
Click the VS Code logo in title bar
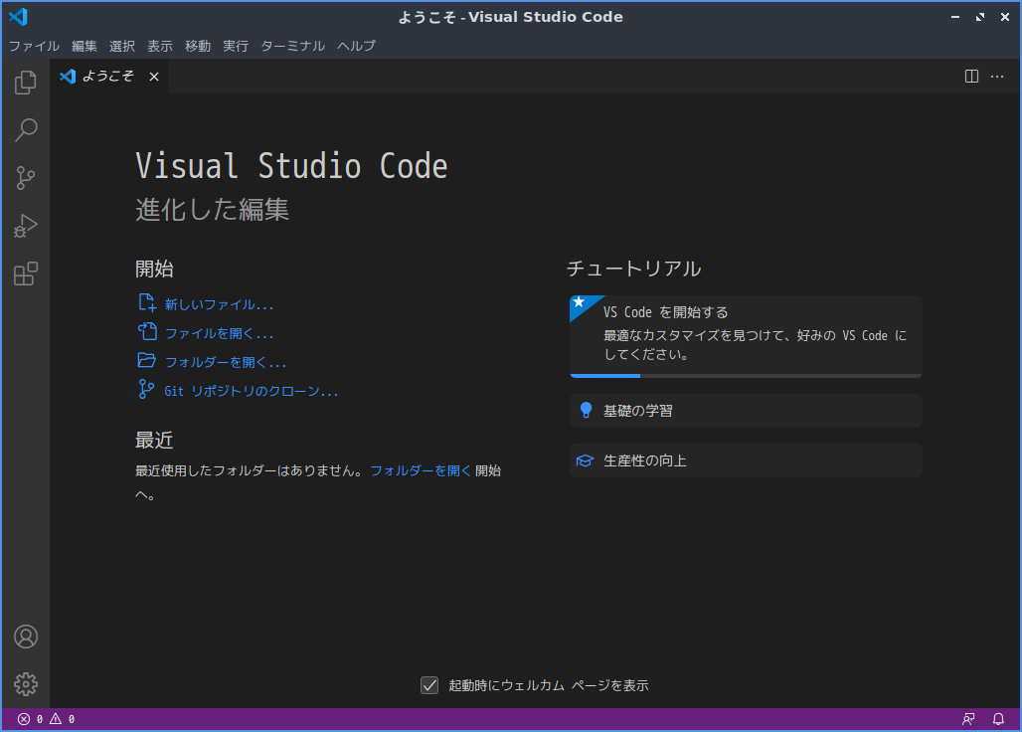coord(18,17)
